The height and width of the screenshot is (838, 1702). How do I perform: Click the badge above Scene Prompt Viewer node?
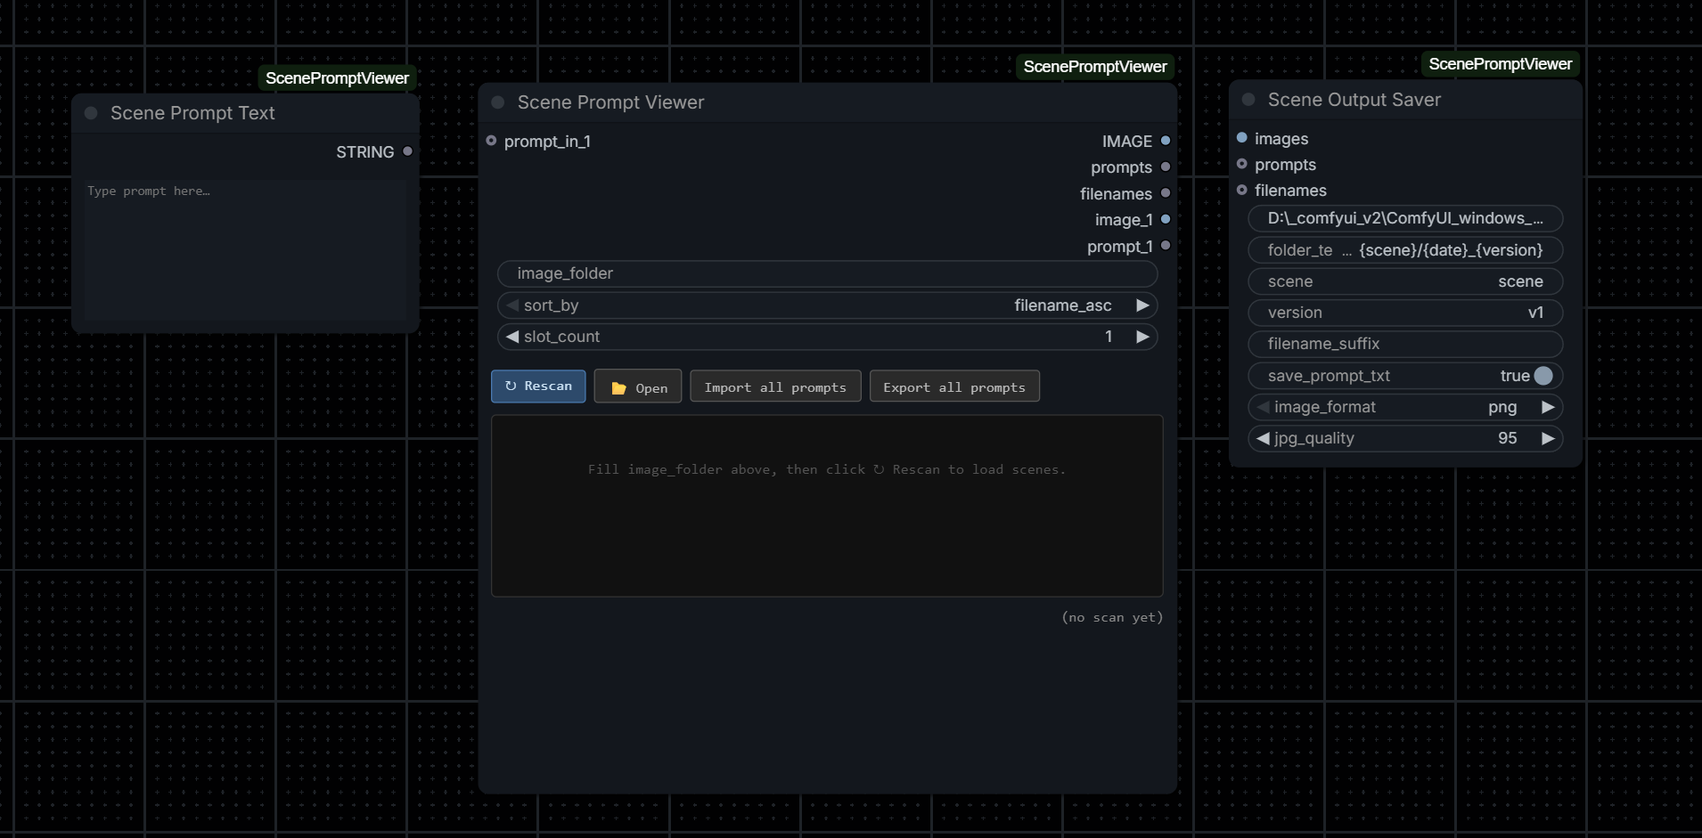point(1095,67)
